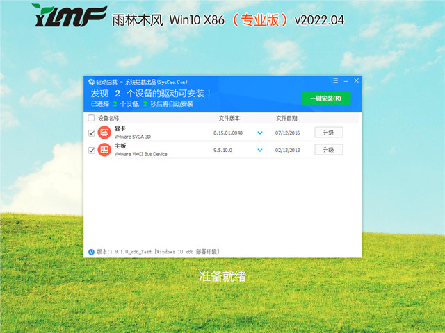445x333 pixels.
Task: Expand version dropdown for 9.5.10.0
Action: [260, 151]
